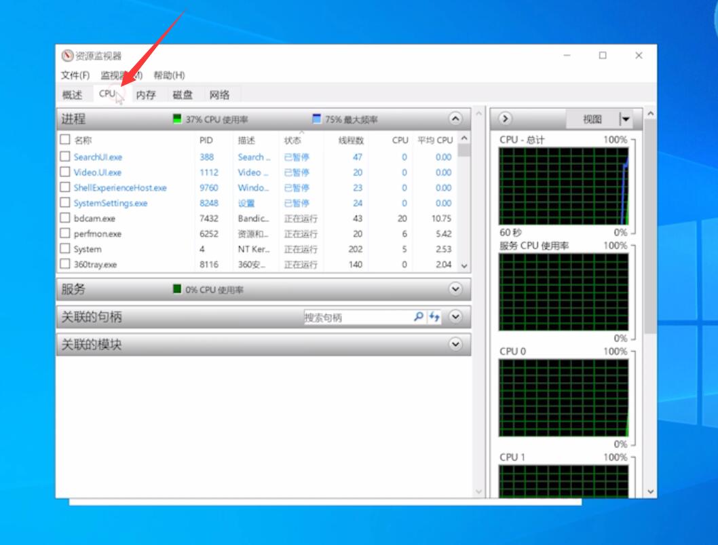Screen dimensions: 718x545
Task: Click the refresh icon beside handle search
Action: pyautogui.click(x=434, y=317)
